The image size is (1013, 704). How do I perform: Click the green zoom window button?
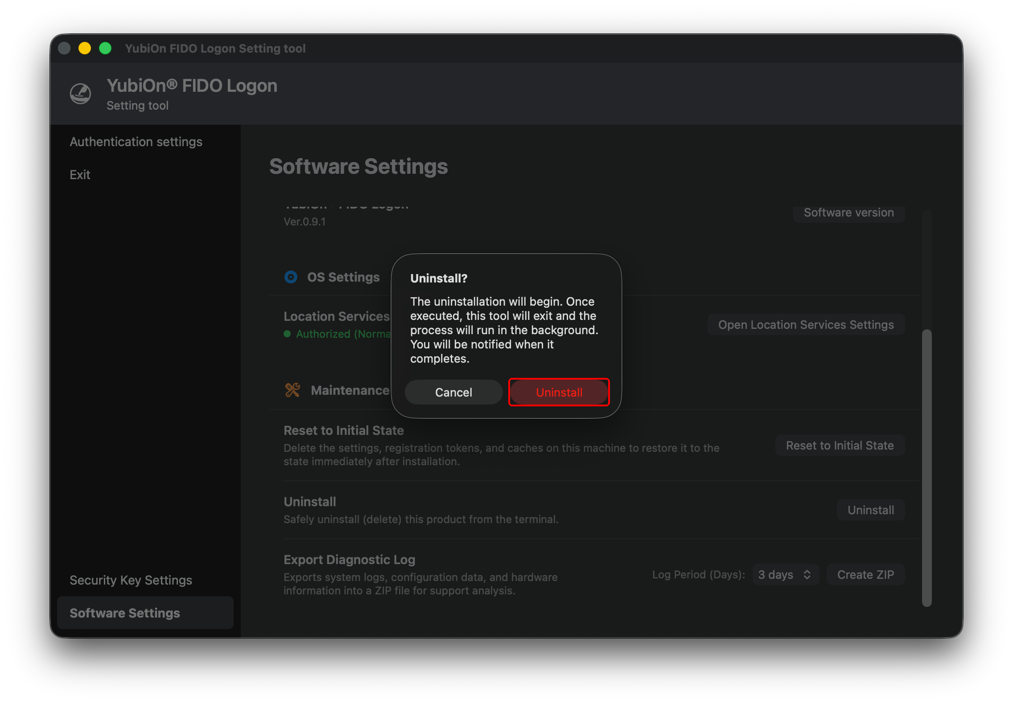105,48
